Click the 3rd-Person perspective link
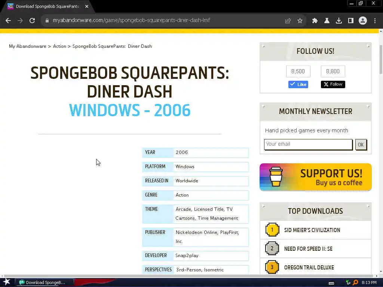 click(x=189, y=270)
